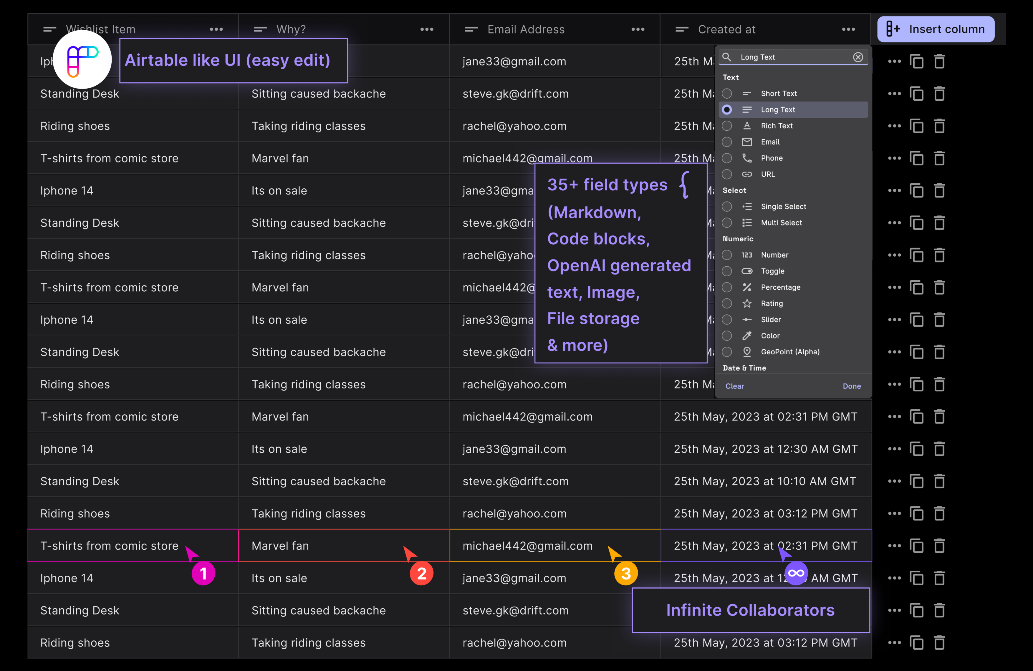
Task: Select the Number field type radio
Action: (727, 255)
